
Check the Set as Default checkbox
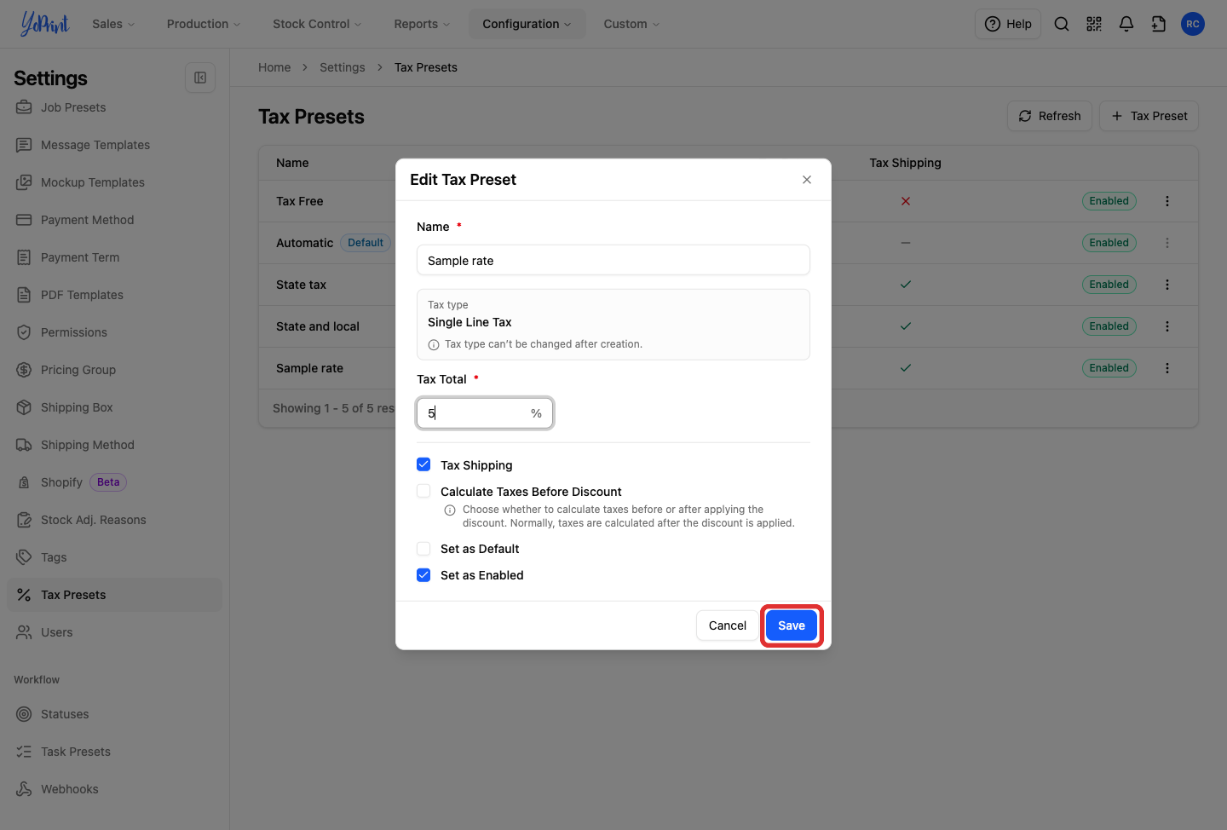click(423, 549)
